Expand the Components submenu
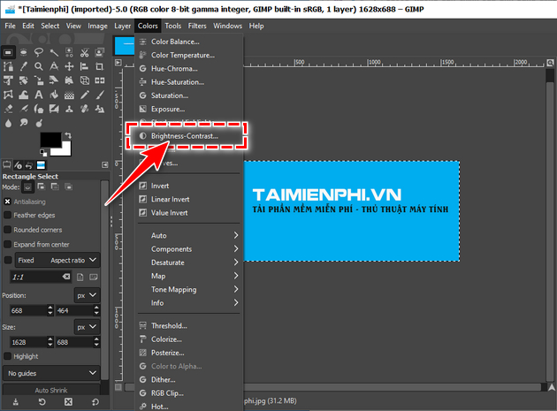The image size is (557, 411). coord(189,248)
